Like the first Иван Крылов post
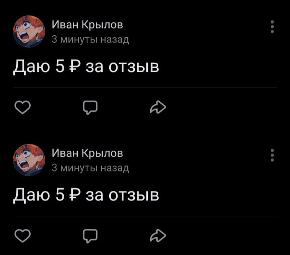Image resolution: width=290 pixels, height=255 pixels. pyautogui.click(x=23, y=107)
